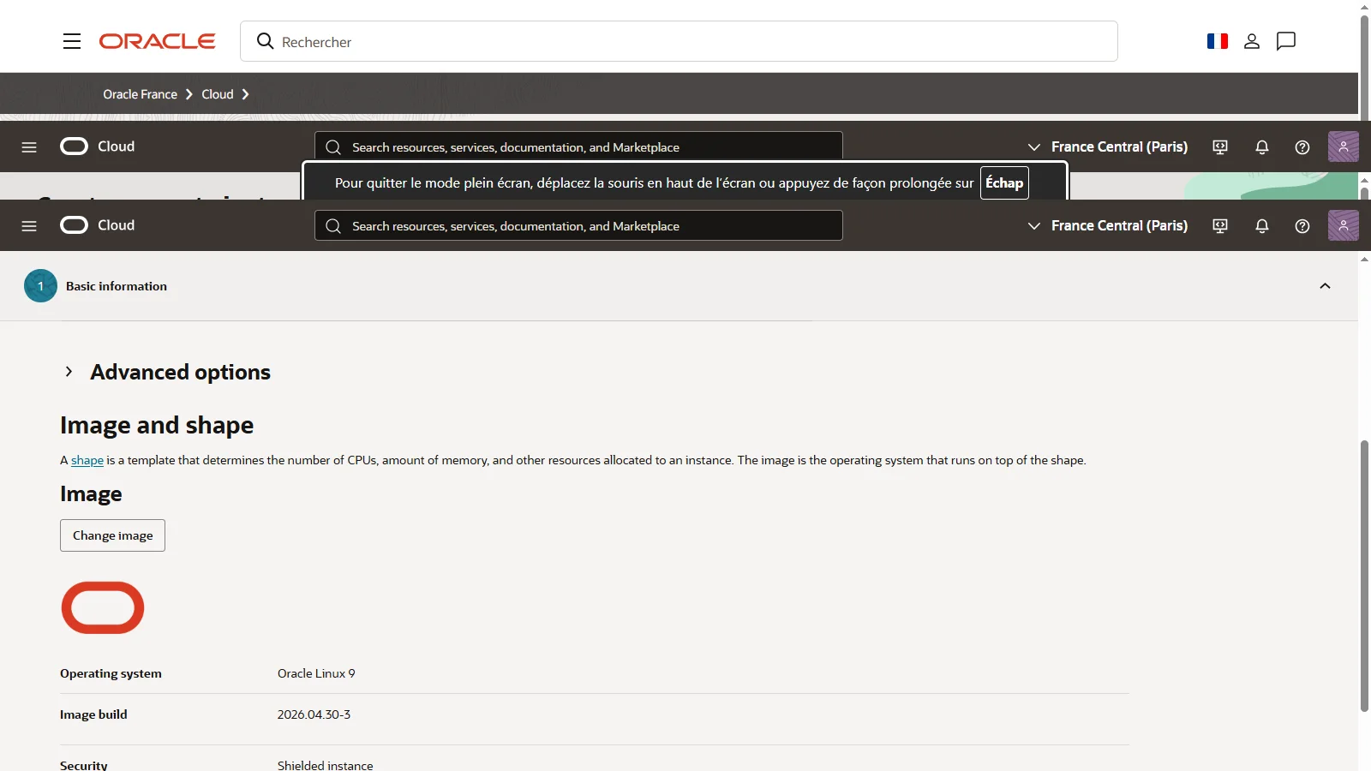Click the Change image button
Image resolution: width=1371 pixels, height=771 pixels.
pyautogui.click(x=112, y=535)
